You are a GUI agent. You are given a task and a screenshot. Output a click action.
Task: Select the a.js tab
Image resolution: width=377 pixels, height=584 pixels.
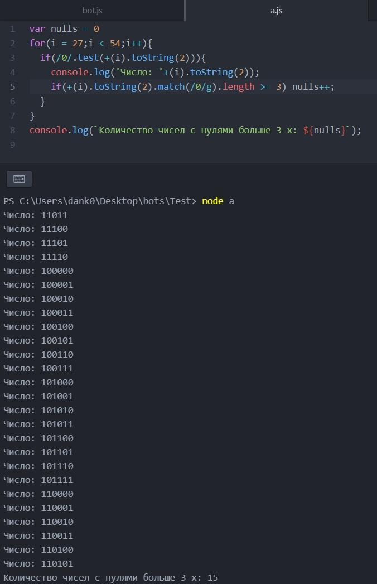click(x=276, y=11)
